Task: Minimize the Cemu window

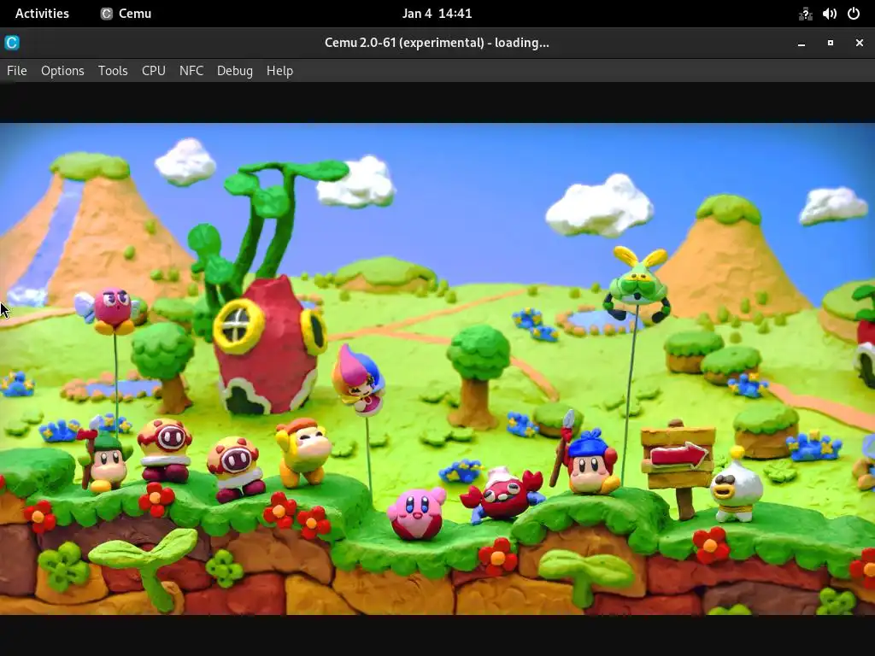Action: point(802,43)
